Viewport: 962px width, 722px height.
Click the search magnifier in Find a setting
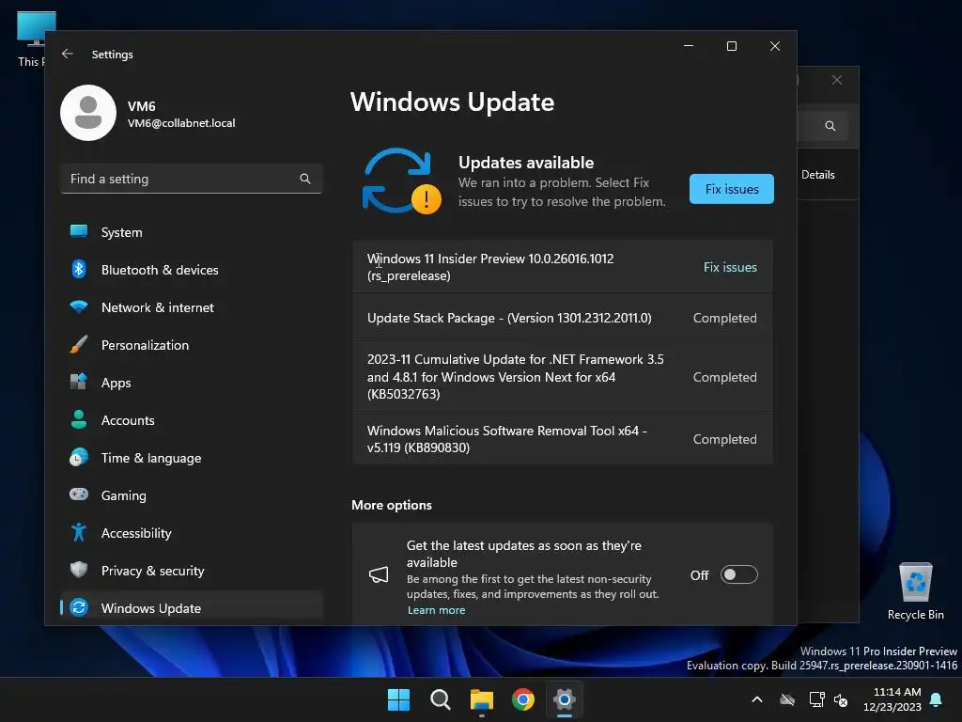point(305,179)
